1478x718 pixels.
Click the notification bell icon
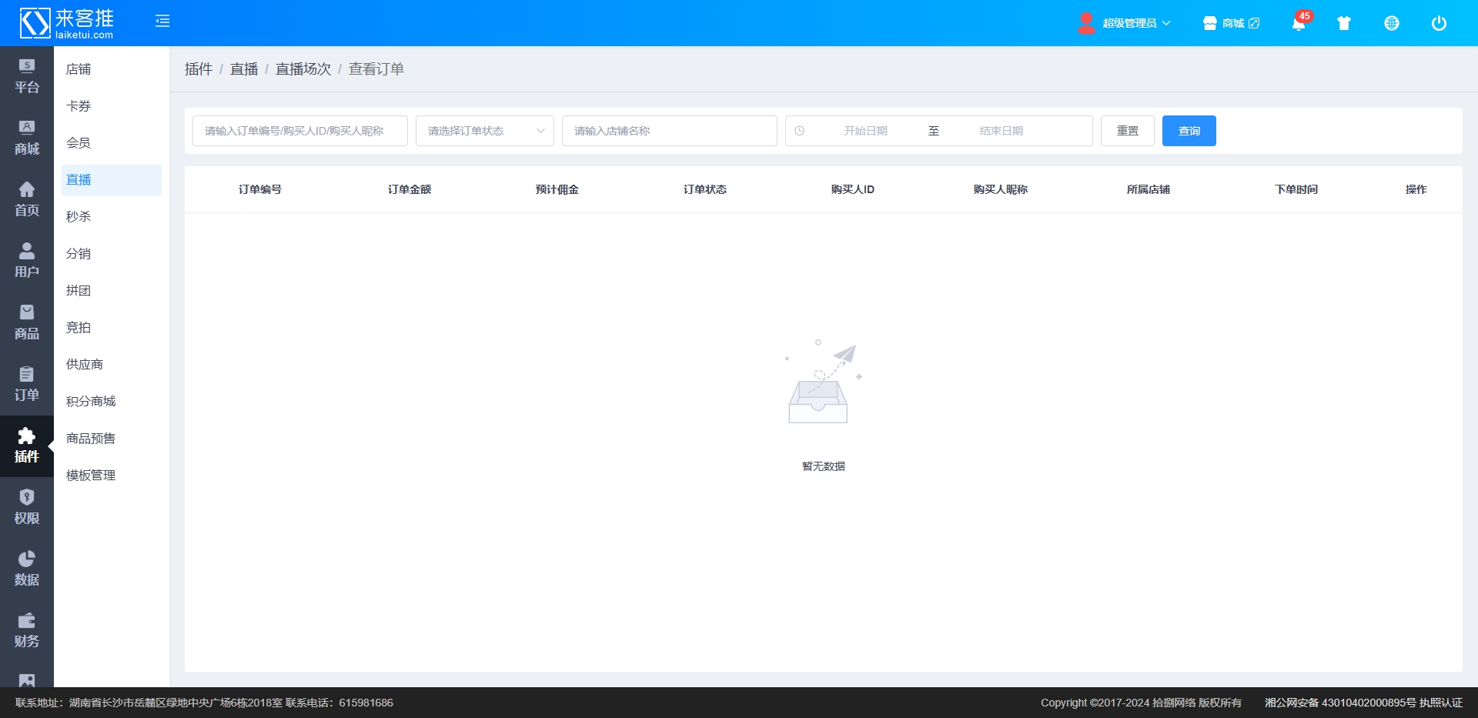[x=1299, y=23]
